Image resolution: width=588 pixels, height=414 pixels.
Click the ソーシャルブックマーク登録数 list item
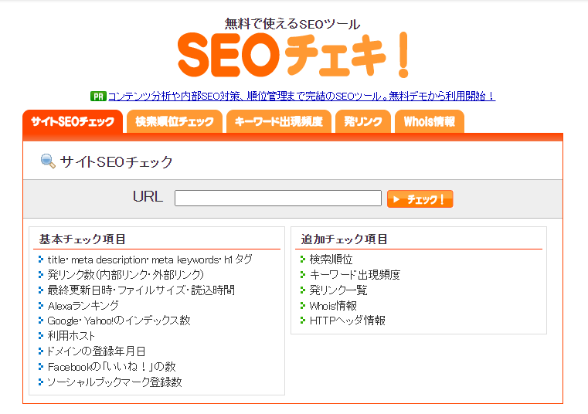[x=115, y=382]
